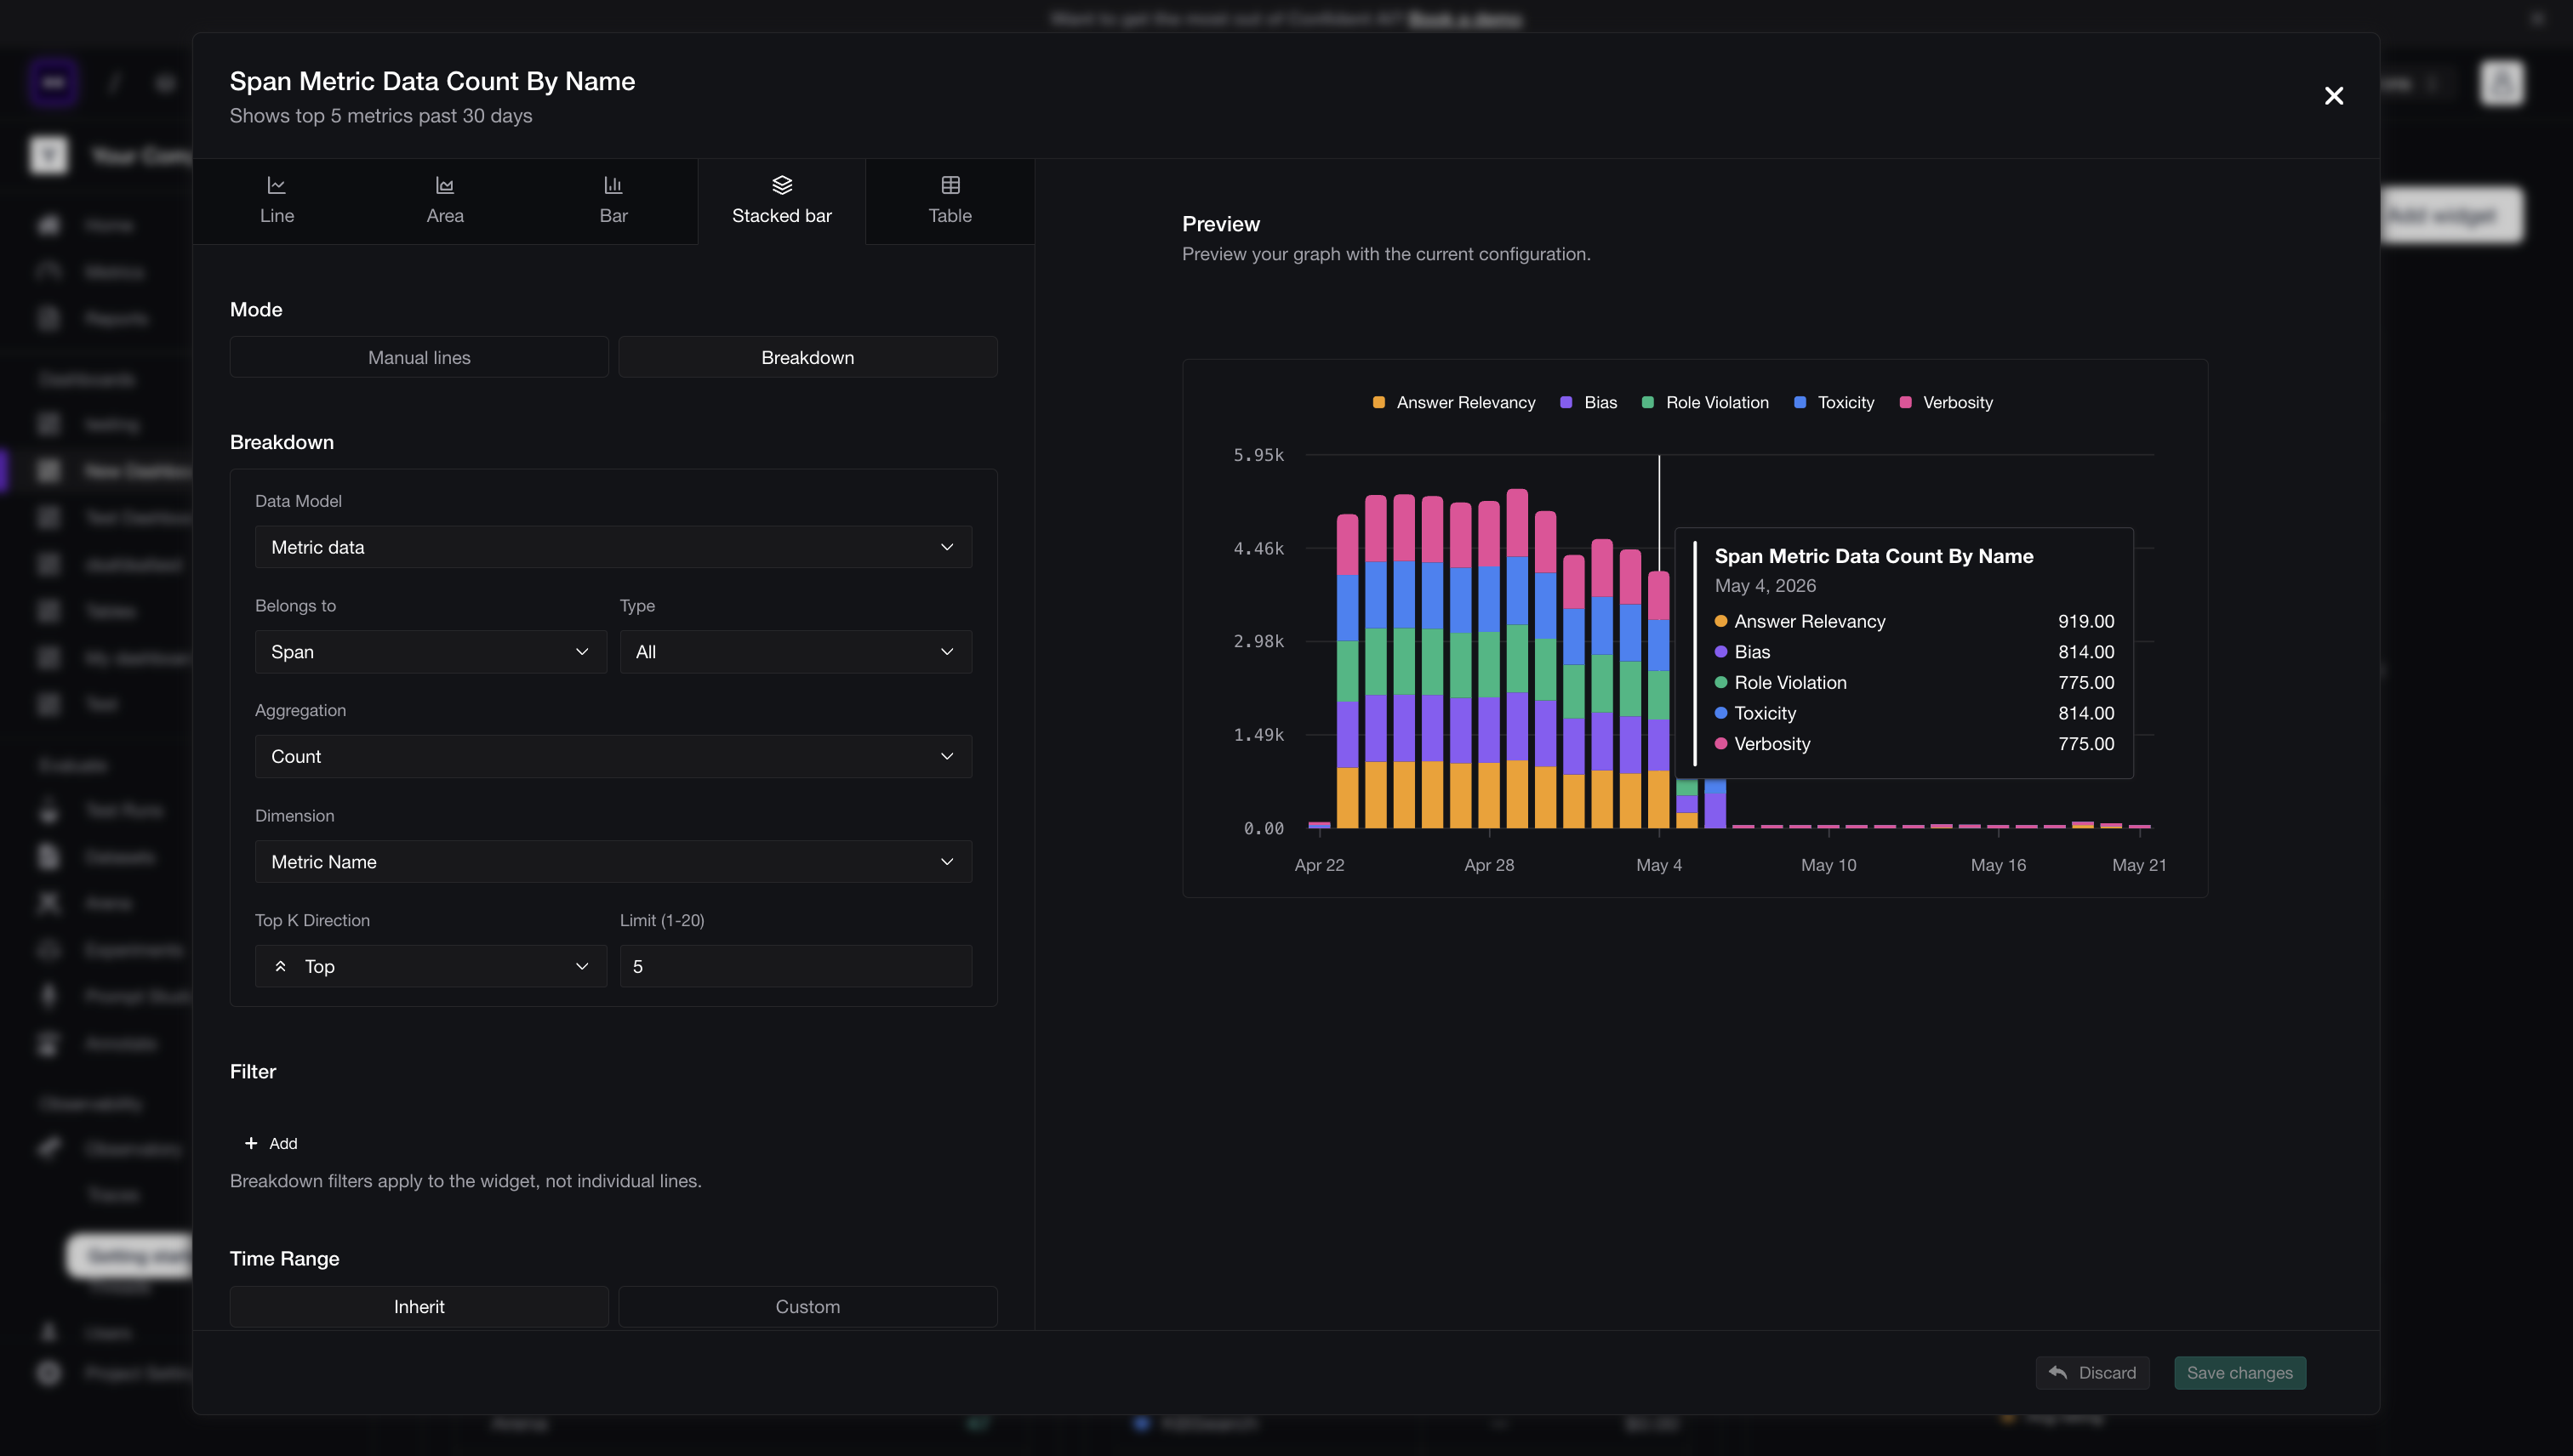Expand the Aggregation Count dropdown

(613, 756)
